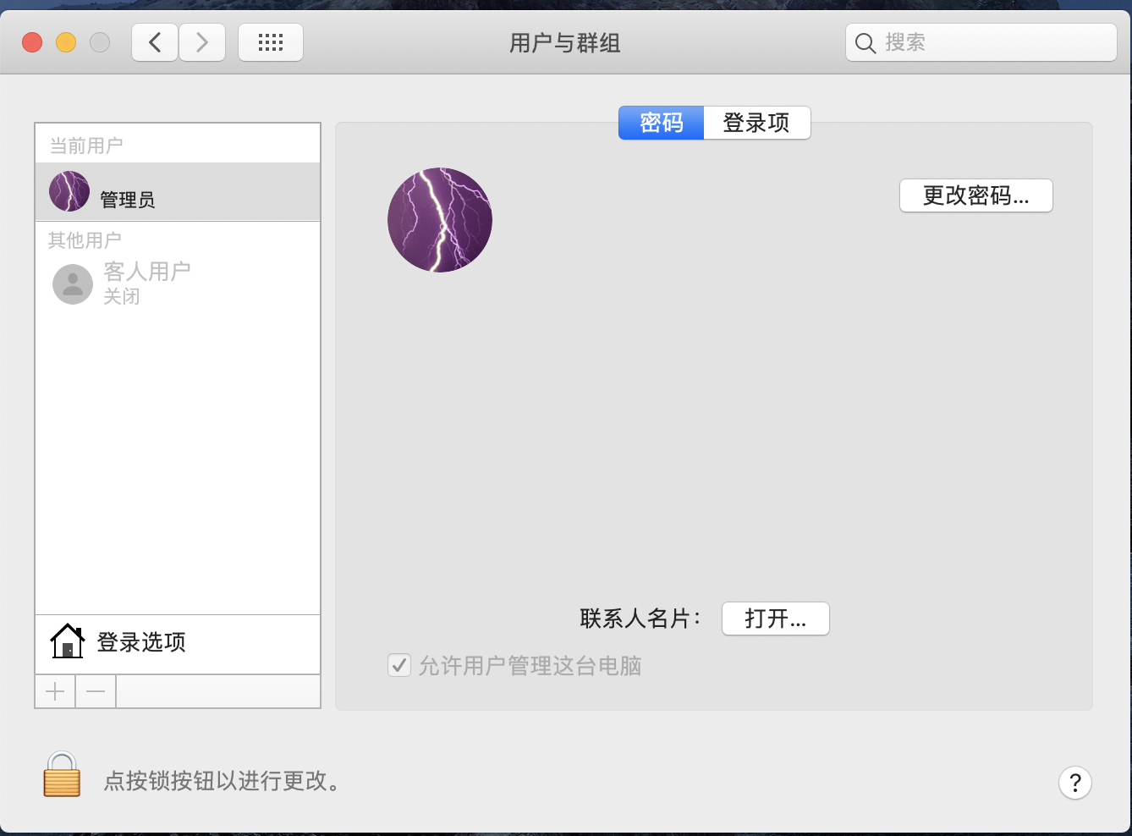Click the large lightning profile picture
The width and height of the screenshot is (1132, 836).
[x=440, y=220]
